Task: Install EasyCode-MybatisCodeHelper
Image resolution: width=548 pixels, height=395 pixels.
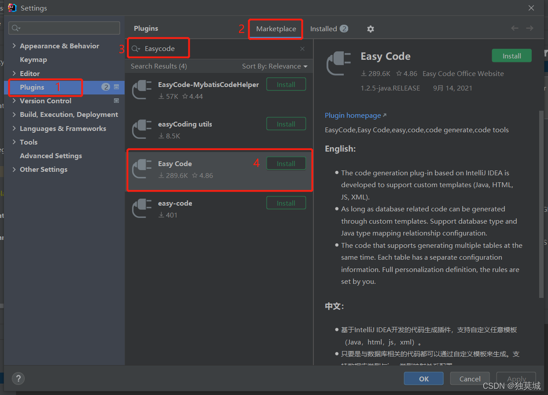Action: pos(286,84)
